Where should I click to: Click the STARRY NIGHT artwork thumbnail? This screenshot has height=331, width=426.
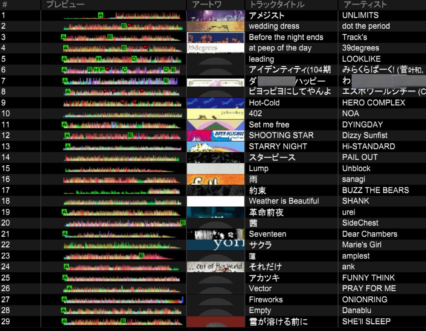216,147
